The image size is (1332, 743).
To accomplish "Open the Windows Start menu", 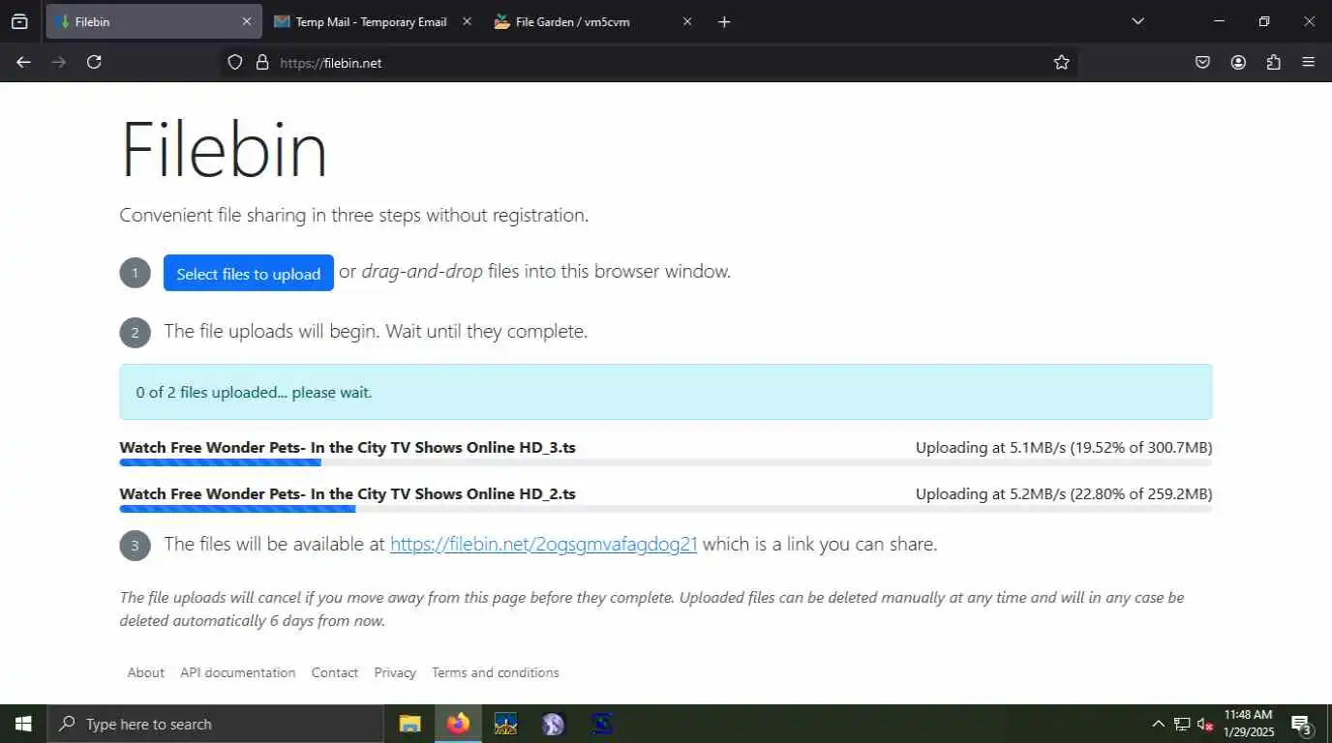I will [x=23, y=724].
